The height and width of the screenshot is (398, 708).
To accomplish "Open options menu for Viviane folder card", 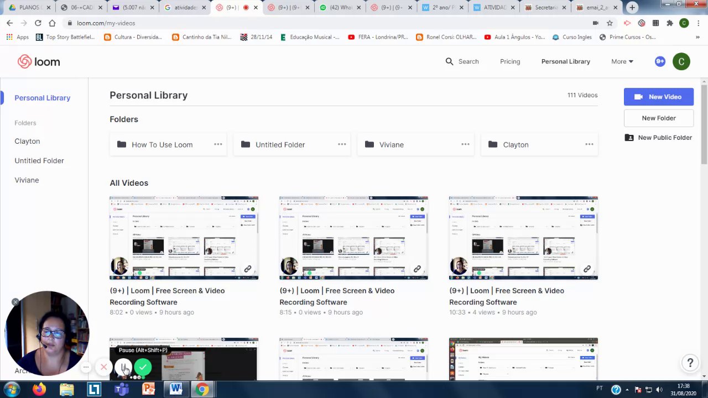I will pyautogui.click(x=465, y=144).
